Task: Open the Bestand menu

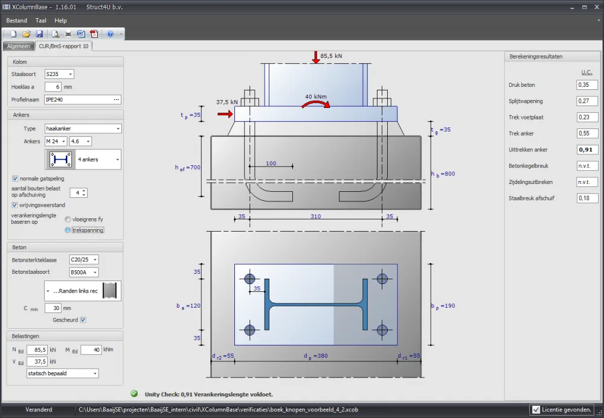Action: click(16, 21)
